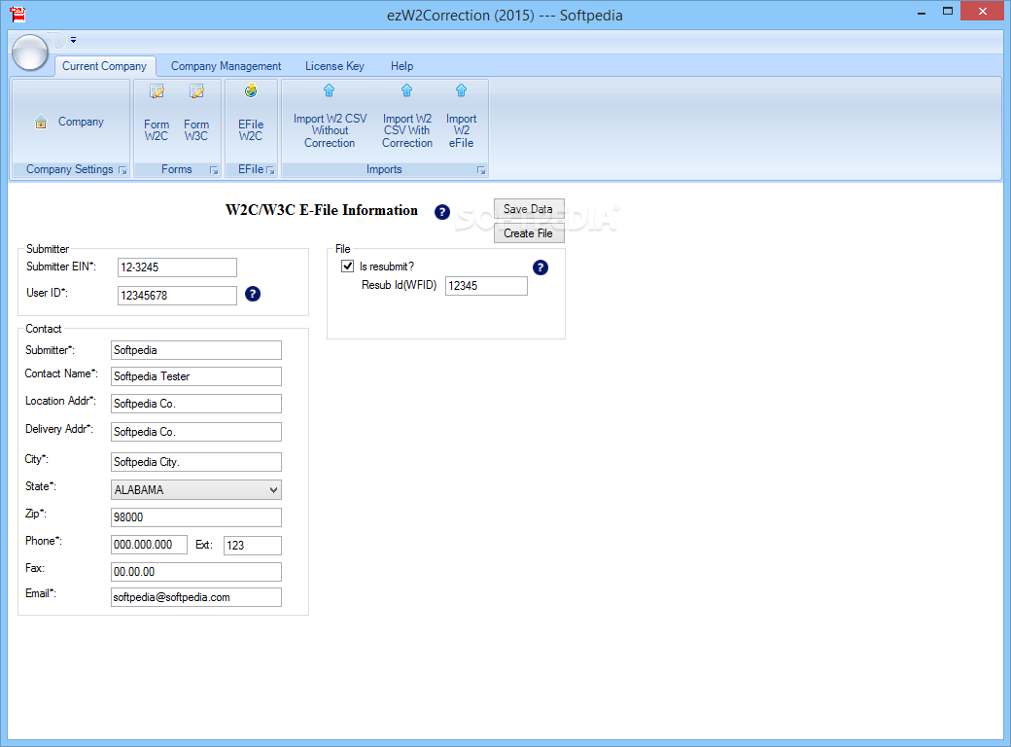Expand Imports group dialog launcher

(481, 170)
